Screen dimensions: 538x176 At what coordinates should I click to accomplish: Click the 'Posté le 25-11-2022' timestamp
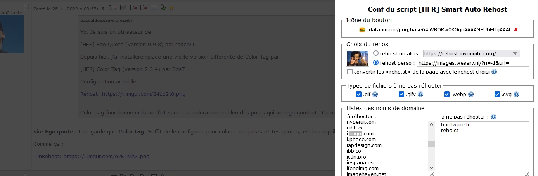[69, 8]
